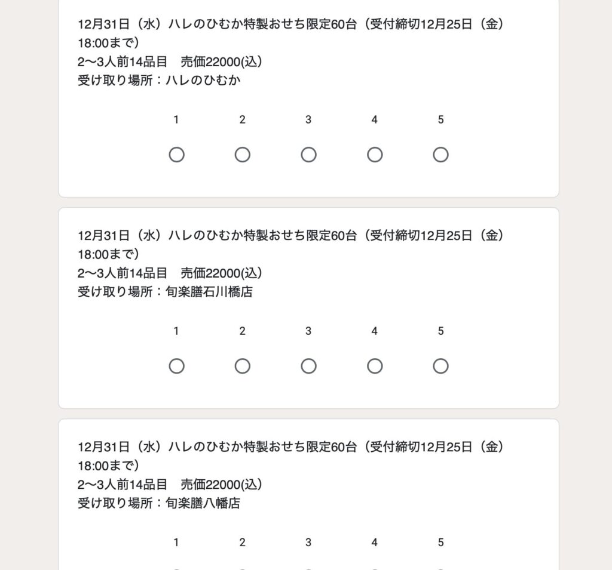Screen dimensions: 612x570
Task: Mark radio 5 for 旬楽膳石川橋店 pickup
Action: (440, 366)
